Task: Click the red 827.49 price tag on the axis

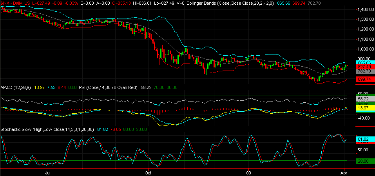Action: tap(365, 67)
